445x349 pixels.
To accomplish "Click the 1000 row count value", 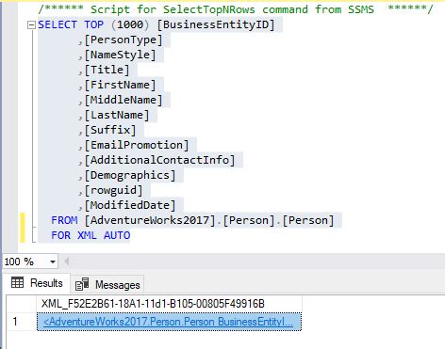I will click(x=130, y=24).
